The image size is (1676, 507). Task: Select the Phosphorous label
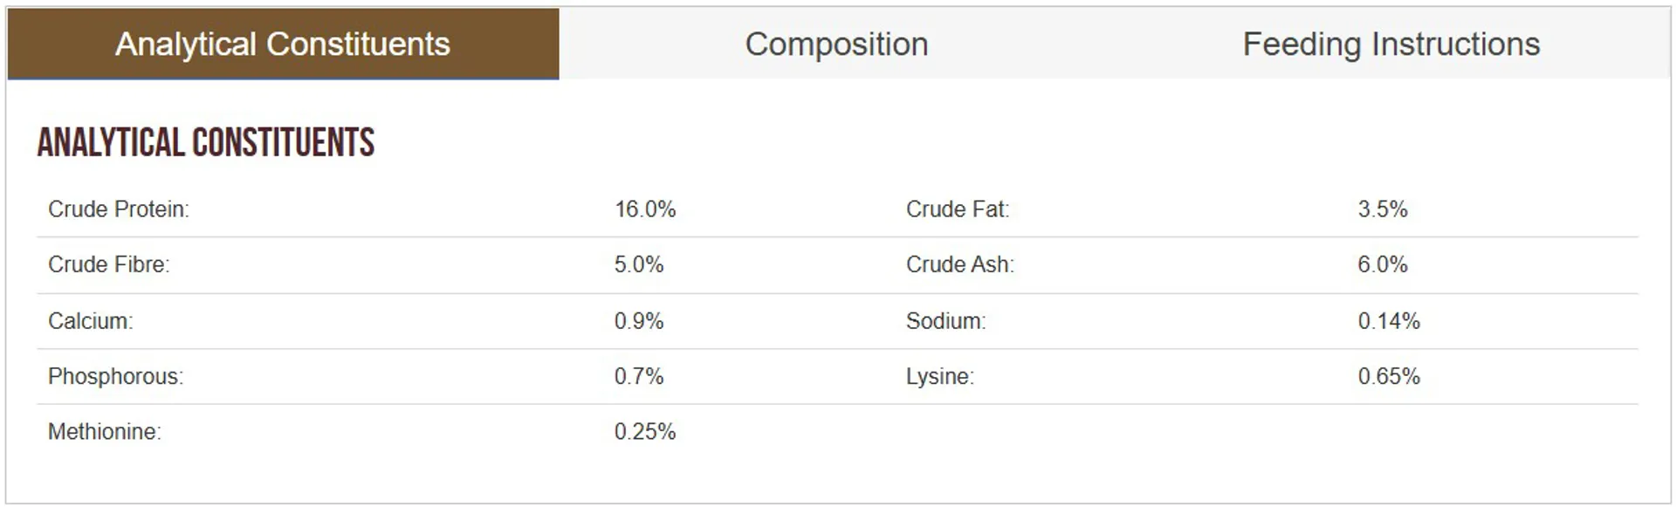(116, 376)
